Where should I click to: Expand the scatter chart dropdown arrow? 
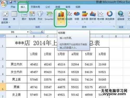101,22
